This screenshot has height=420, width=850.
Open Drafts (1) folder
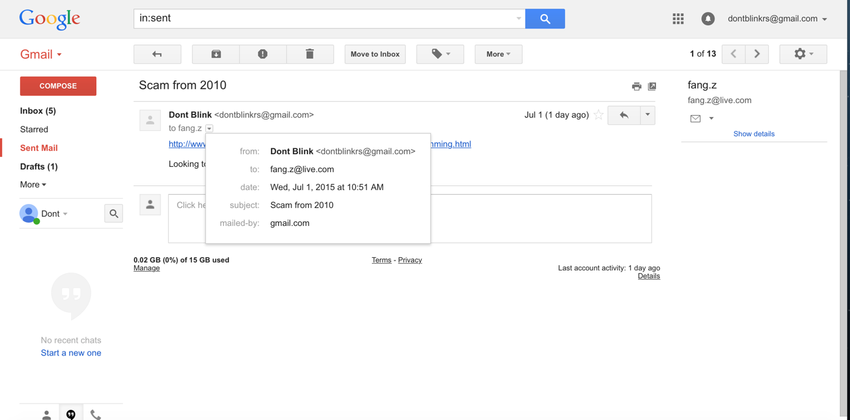click(x=39, y=167)
